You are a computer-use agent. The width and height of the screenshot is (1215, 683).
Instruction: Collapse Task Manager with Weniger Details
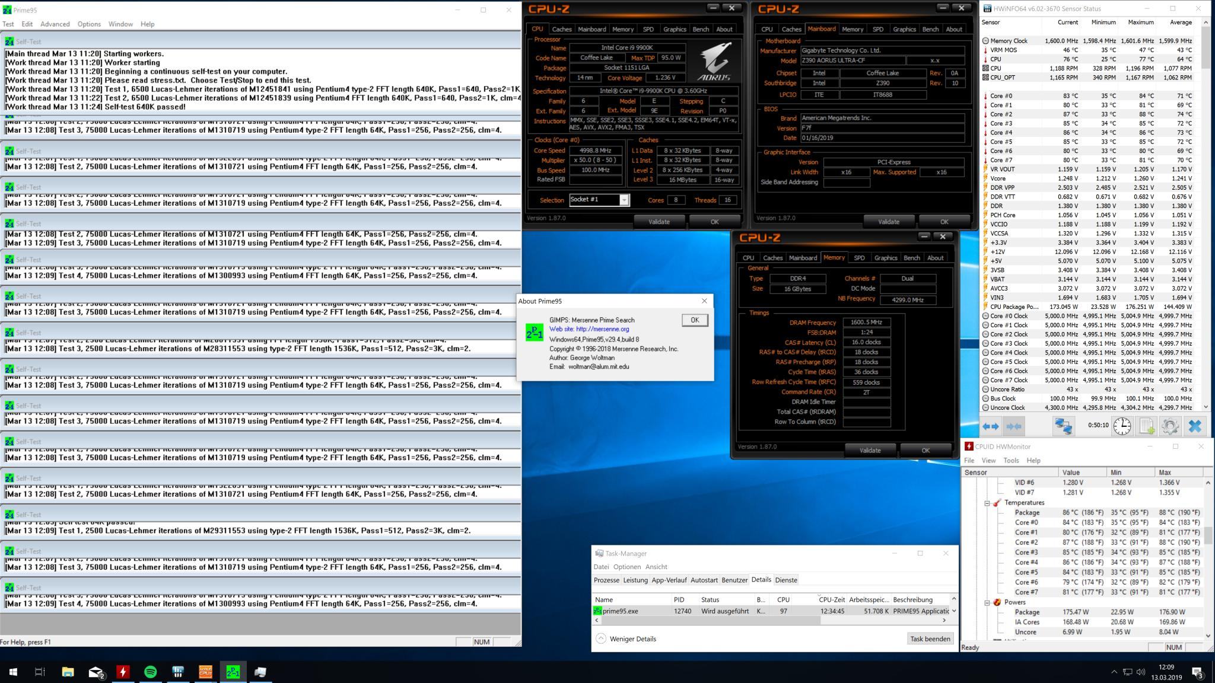pos(626,639)
